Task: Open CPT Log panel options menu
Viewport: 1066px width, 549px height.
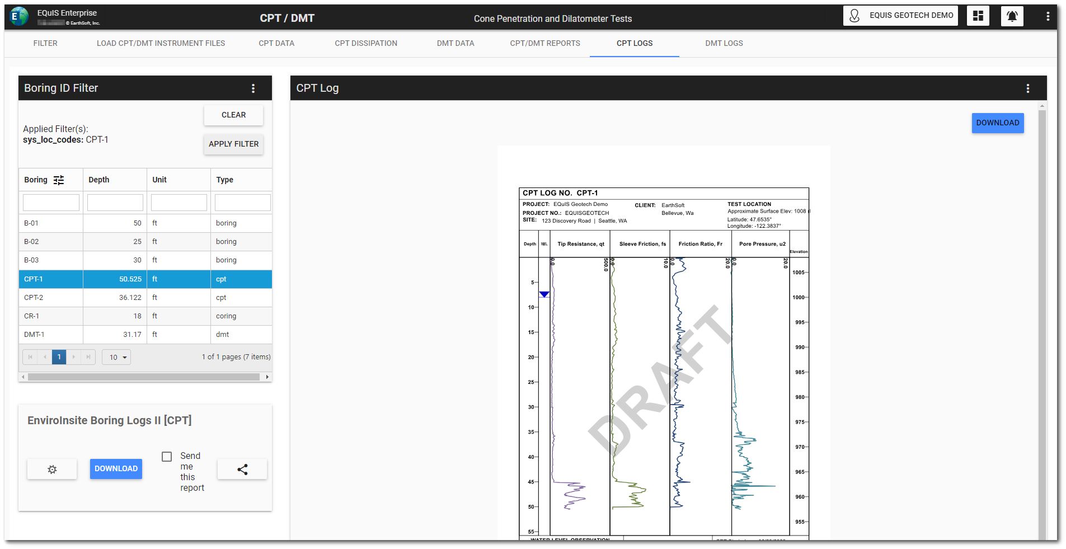Action: click(x=1027, y=88)
